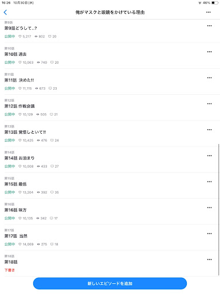Click the comment count icon on 第14話
Screen dimensions: 220x294
[x=54, y=167]
